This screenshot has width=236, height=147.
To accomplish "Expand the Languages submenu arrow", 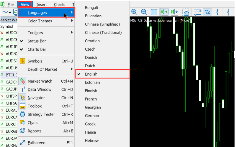I will click(72, 12).
